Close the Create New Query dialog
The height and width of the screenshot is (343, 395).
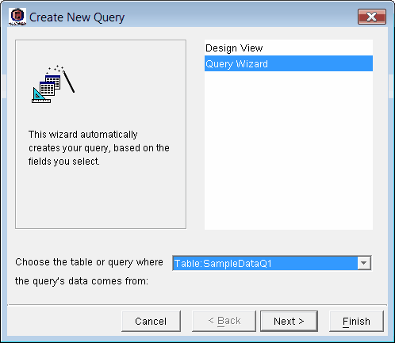click(x=372, y=17)
